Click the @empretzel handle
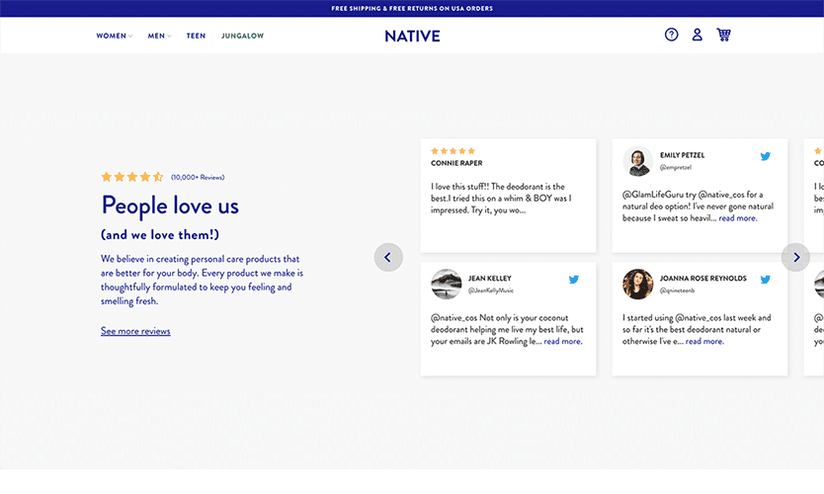824x494 pixels. pos(676,168)
